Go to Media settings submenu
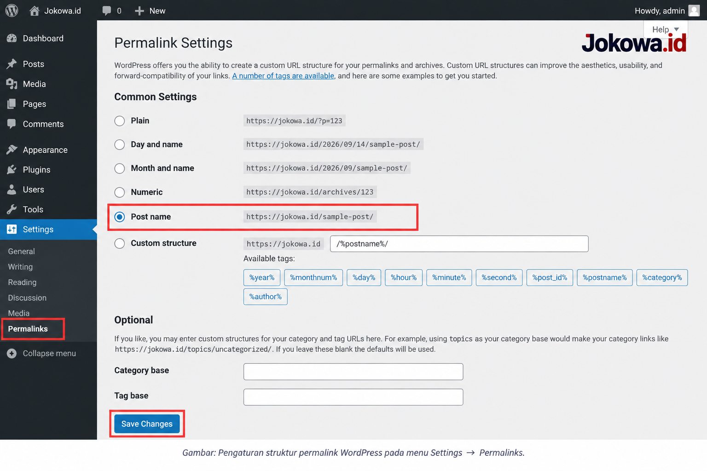Image resolution: width=707 pixels, height=471 pixels. coord(19,313)
